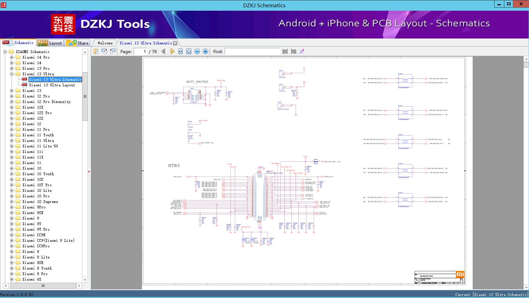Viewport: 529px width, 298px height.
Task: Select the Xiaomi CC9(Xiaomi 9 Lite) folder
Action: click(48, 240)
